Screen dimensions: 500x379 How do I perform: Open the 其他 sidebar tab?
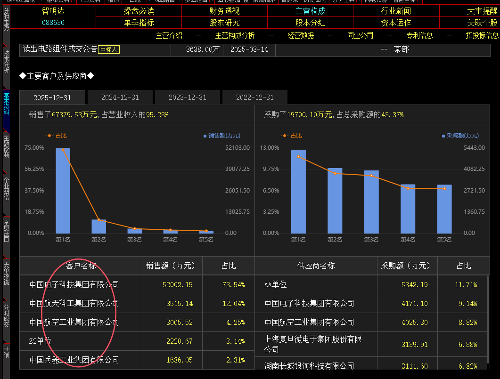[6, 353]
